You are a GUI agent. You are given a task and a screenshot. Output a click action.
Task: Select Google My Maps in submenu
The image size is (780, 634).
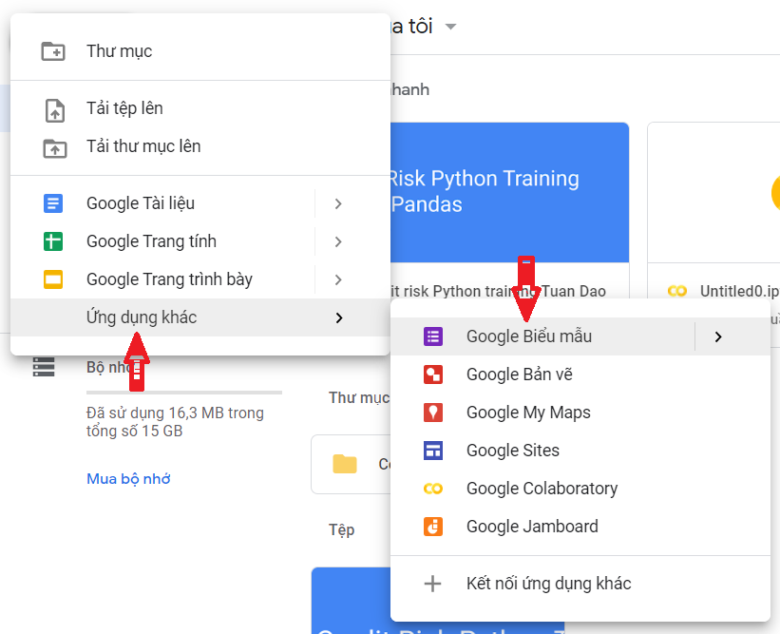(x=580, y=413)
